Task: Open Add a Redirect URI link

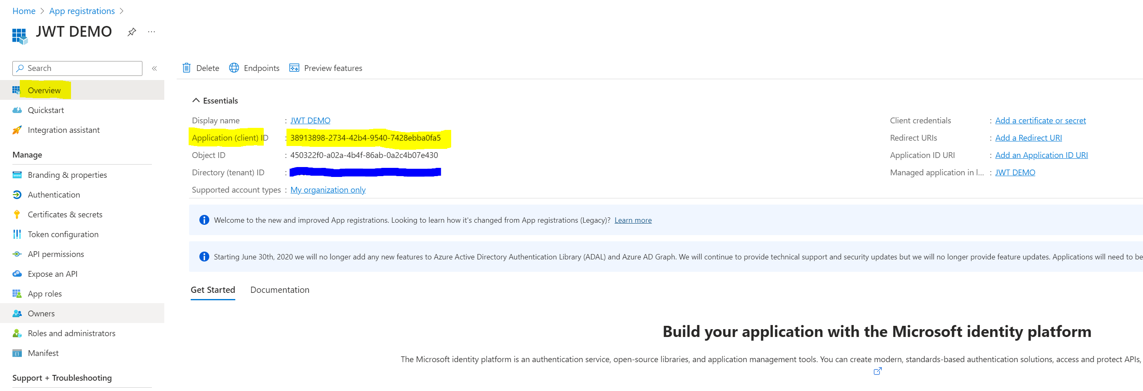Action: [x=1029, y=137]
